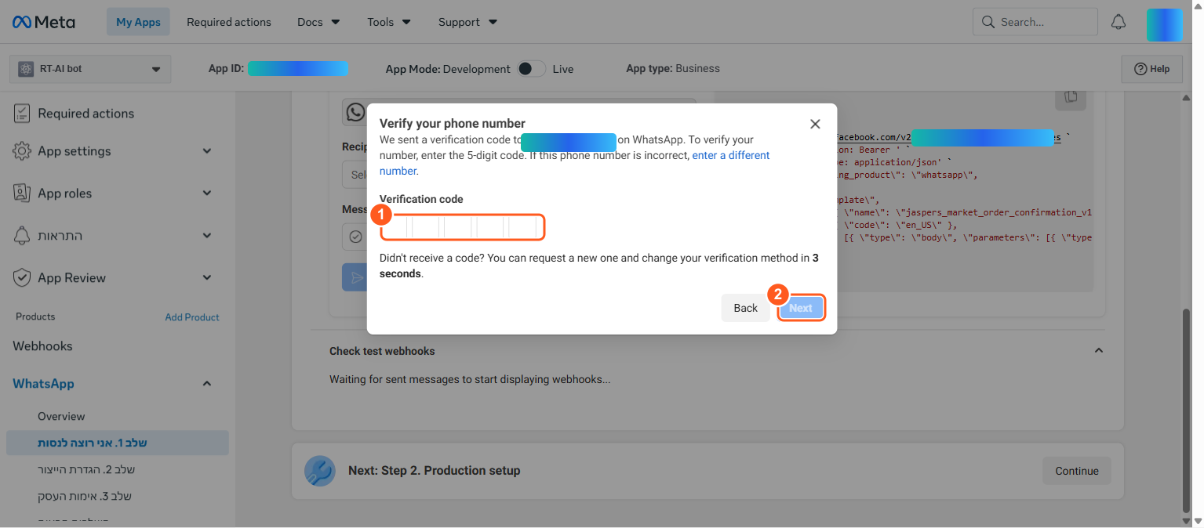Viewport: 1204px width, 528px height.
Task: Expand the התראות sidebar section
Action: [207, 235]
